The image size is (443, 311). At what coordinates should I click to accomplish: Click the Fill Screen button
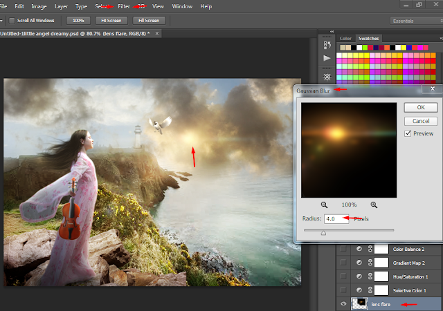point(149,21)
